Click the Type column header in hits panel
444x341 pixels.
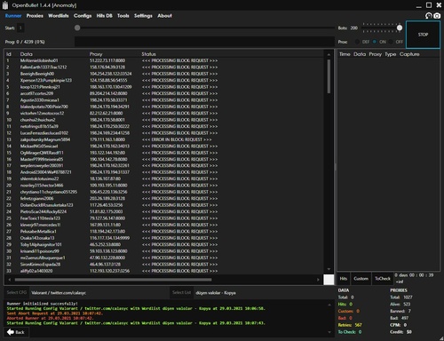tap(391, 54)
